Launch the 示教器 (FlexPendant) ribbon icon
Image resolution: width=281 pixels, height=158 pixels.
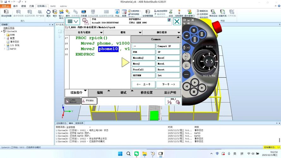[x=83, y=13]
